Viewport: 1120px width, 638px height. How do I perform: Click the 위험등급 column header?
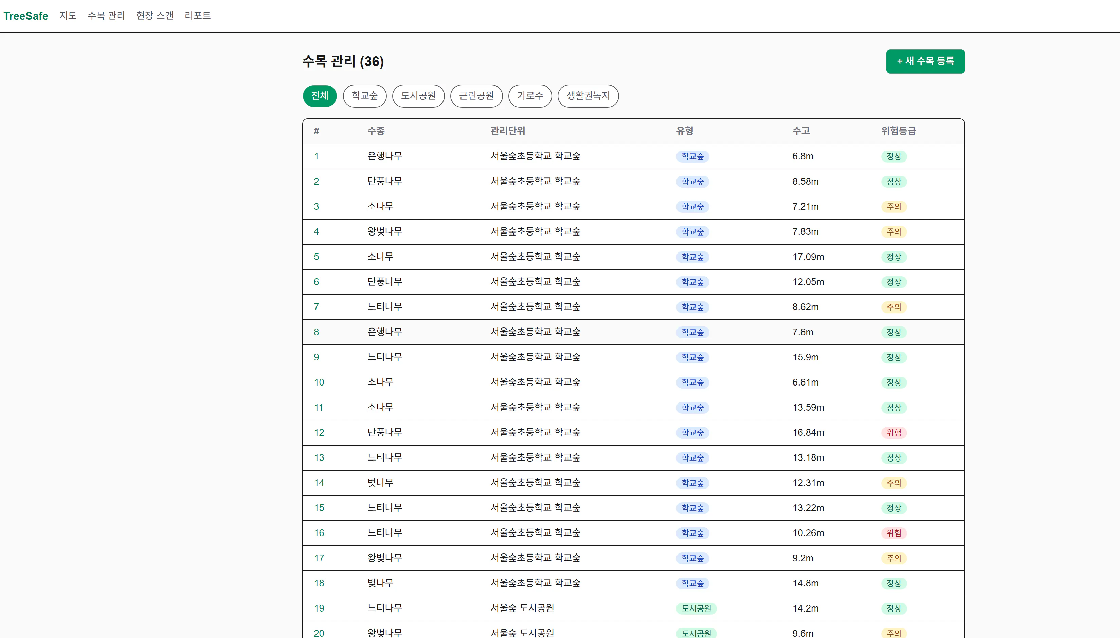coord(898,131)
